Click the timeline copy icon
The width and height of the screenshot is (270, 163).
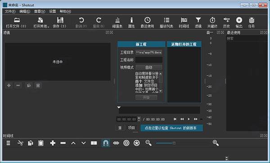coord(31,143)
